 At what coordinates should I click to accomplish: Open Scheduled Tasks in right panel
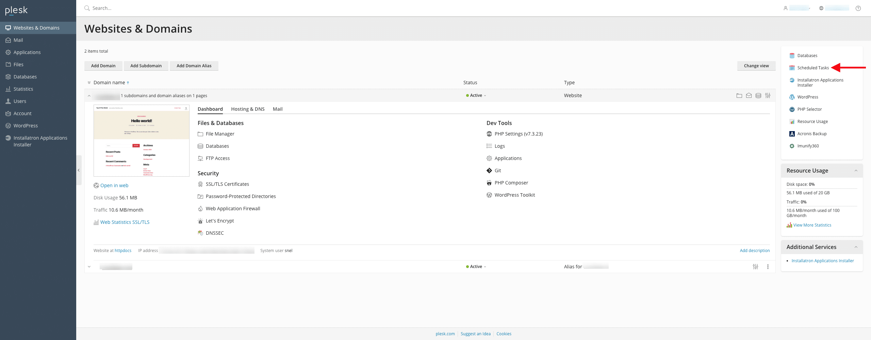point(809,68)
